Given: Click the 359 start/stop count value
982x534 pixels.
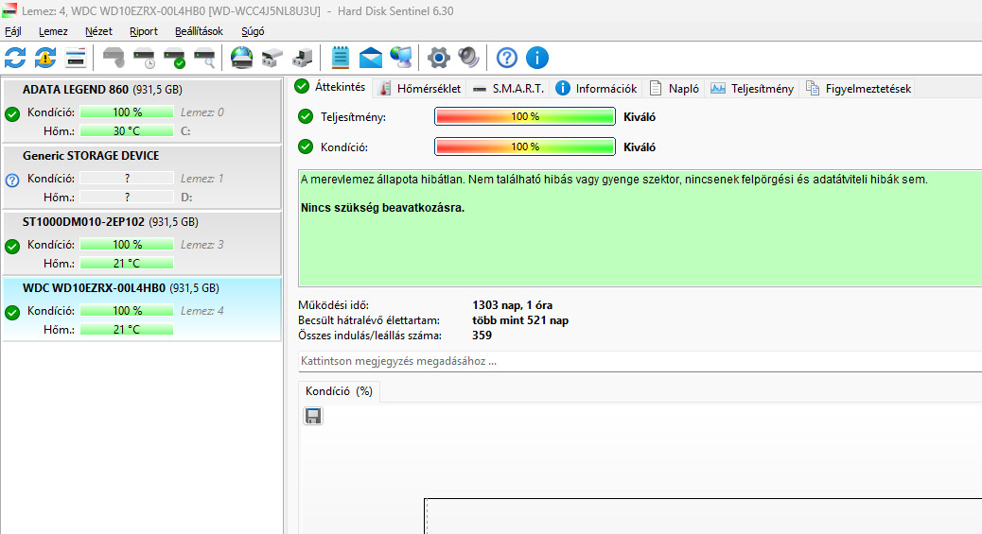Looking at the screenshot, I should click(x=482, y=336).
